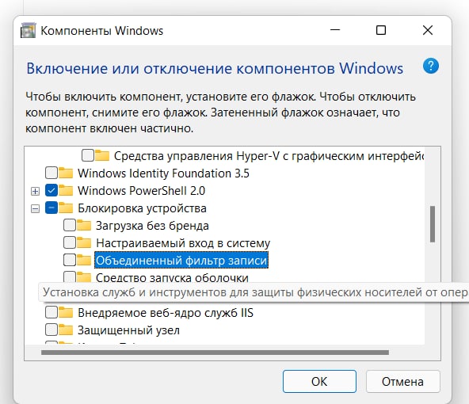Image resolution: width=469 pixels, height=404 pixels.
Task: Enable Средства управления Hyper-V checkbox
Action: pos(88,155)
